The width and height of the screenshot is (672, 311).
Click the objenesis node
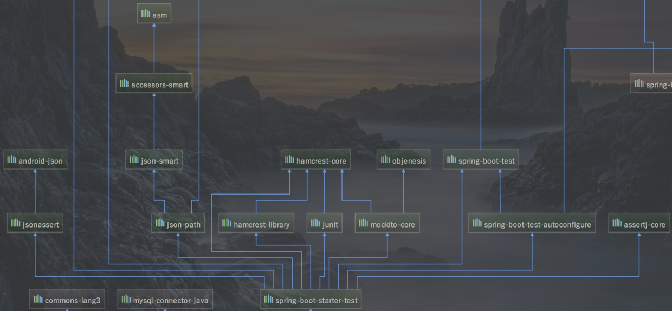(x=404, y=160)
